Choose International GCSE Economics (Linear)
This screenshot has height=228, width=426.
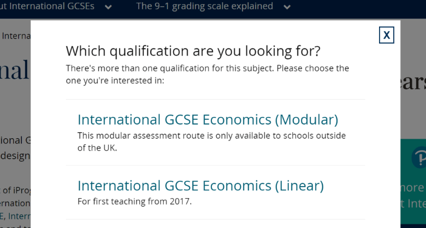tap(200, 186)
